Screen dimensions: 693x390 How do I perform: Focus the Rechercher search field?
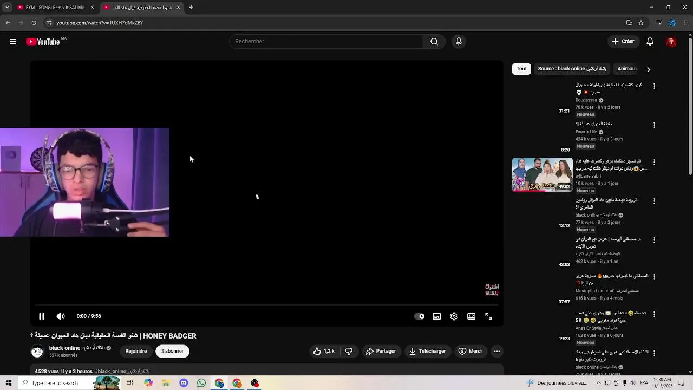pyautogui.click(x=326, y=42)
